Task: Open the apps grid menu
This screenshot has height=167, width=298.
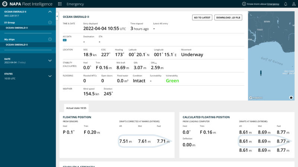Action: pos(60,4)
